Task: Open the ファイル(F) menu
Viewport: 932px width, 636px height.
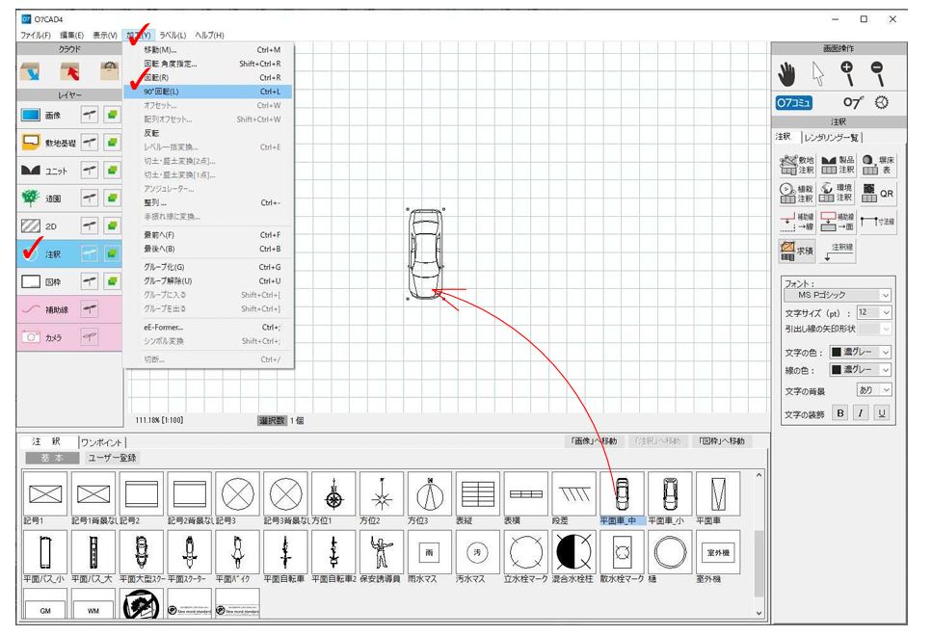Action: pyautogui.click(x=36, y=35)
